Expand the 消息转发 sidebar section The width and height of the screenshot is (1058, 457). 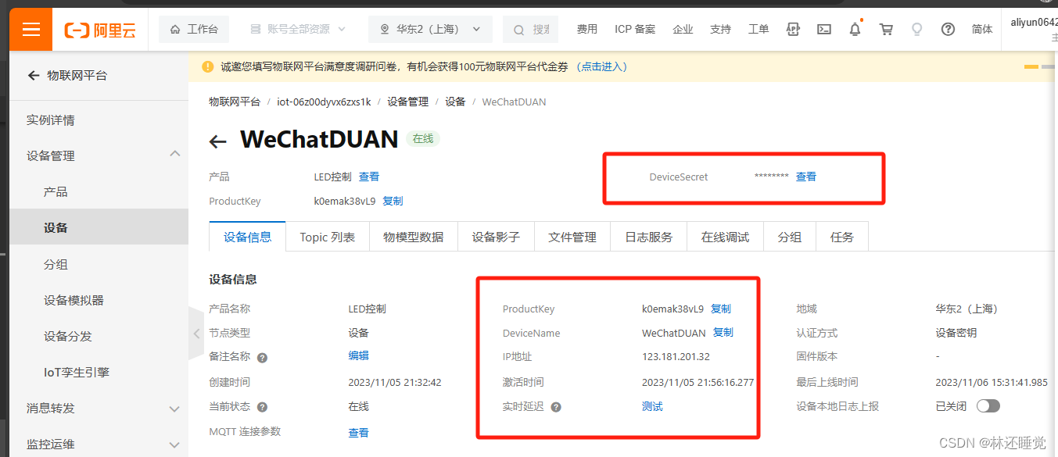point(99,408)
